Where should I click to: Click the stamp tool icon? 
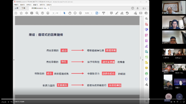(127, 13)
